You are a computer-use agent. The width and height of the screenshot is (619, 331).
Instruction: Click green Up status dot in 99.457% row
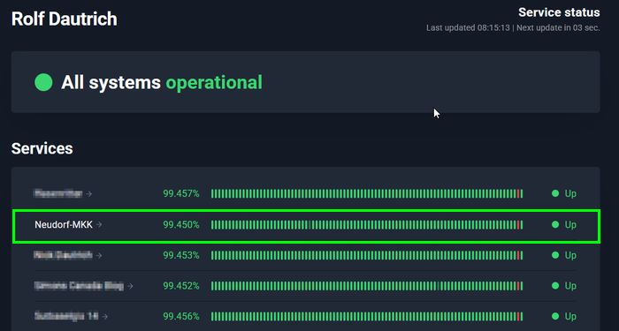click(555, 193)
